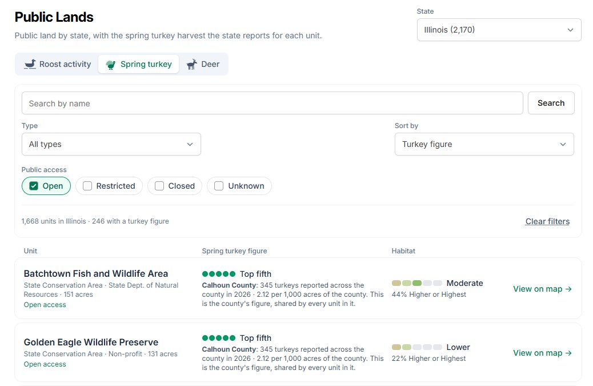The height and width of the screenshot is (386, 593).
Task: Click the arrow on Golden Eagle's View on map
Action: (568, 353)
